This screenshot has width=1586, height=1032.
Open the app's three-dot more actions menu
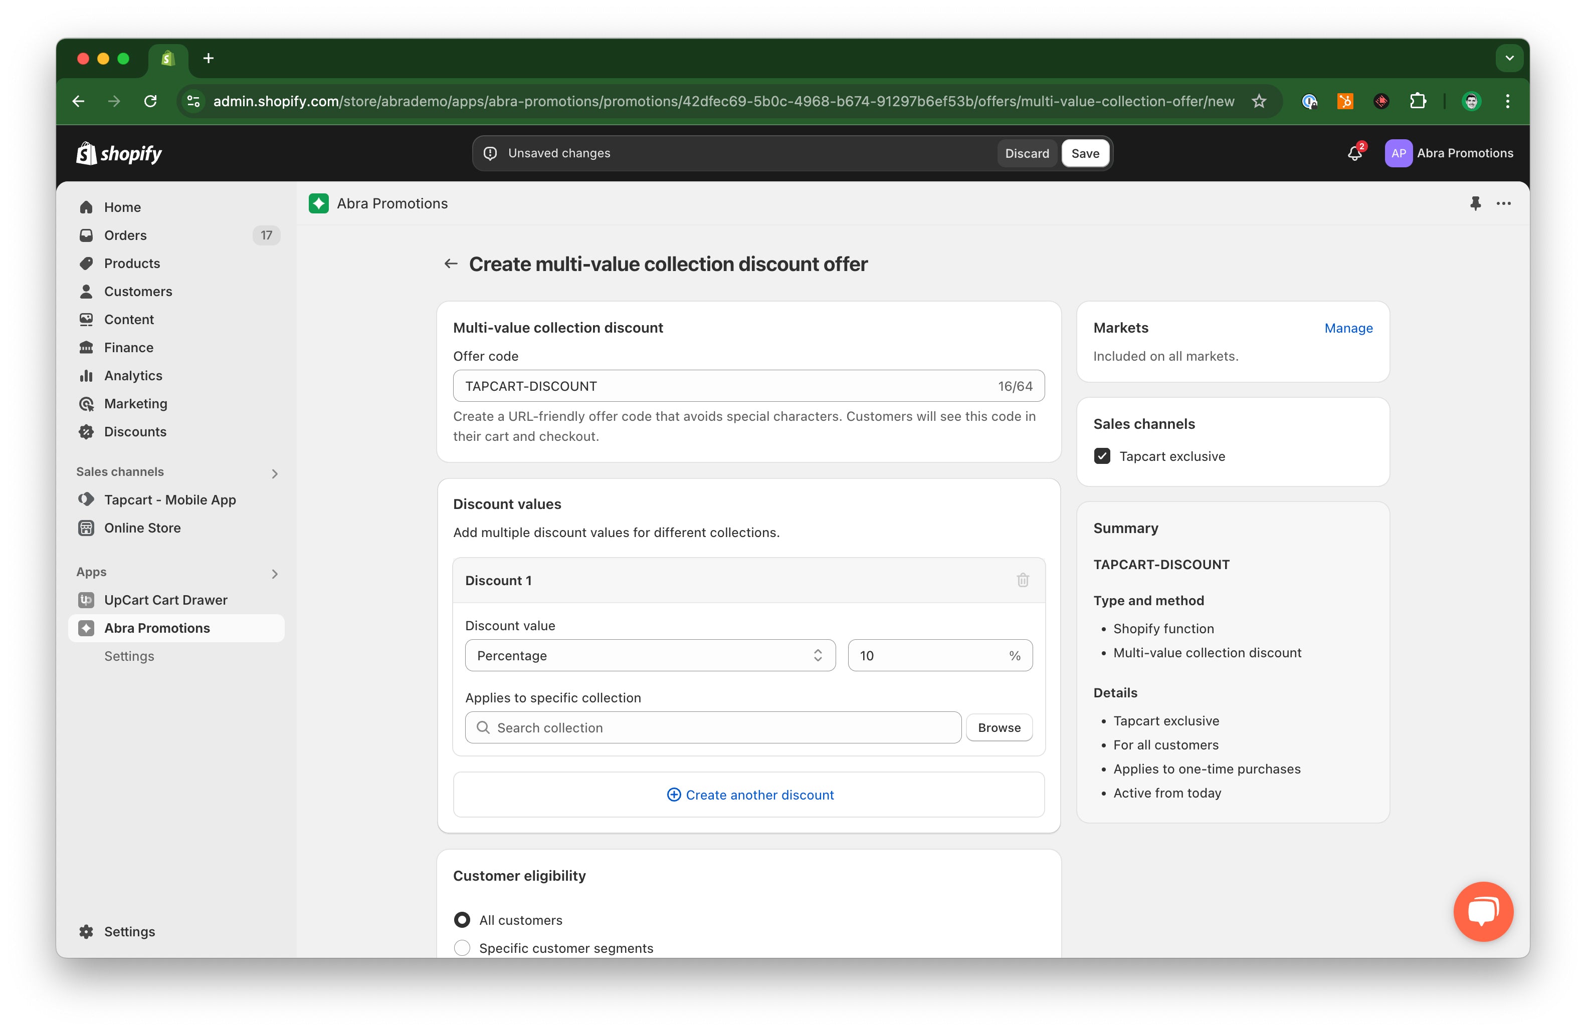1503,204
